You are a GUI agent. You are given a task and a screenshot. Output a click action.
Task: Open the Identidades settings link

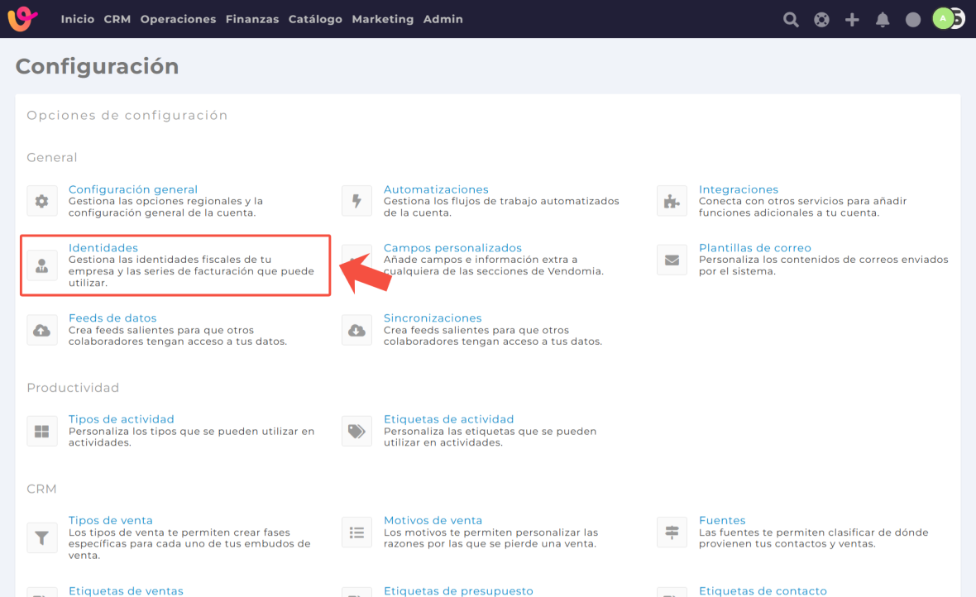[103, 247]
